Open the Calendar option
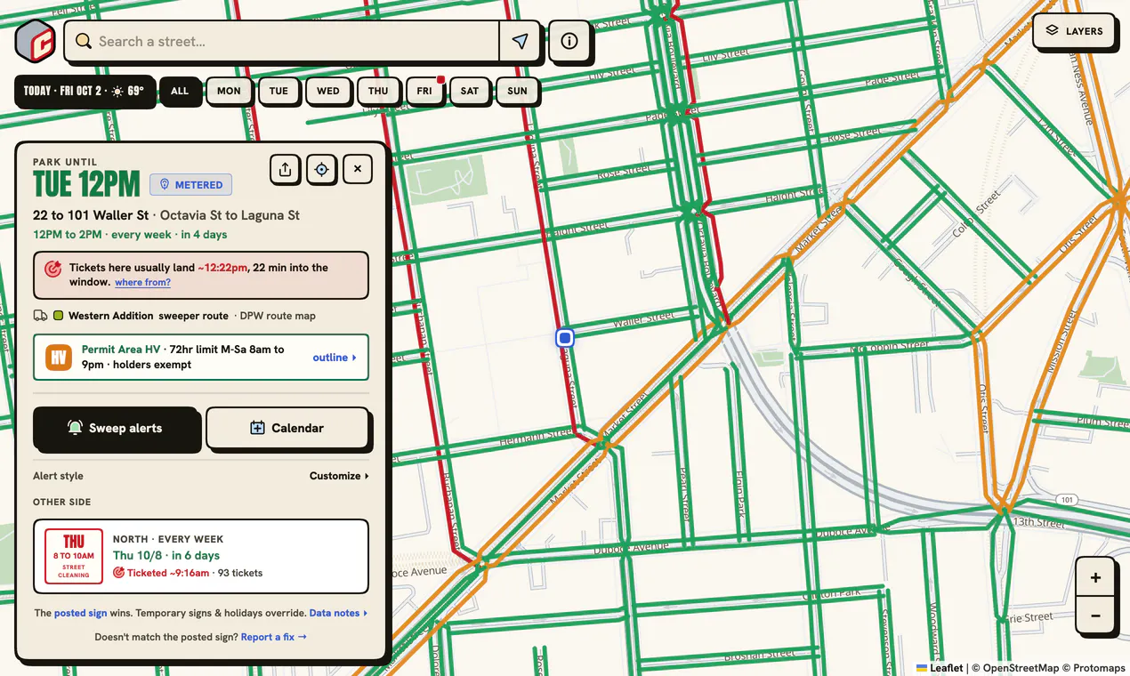This screenshot has width=1130, height=676. 287,428
